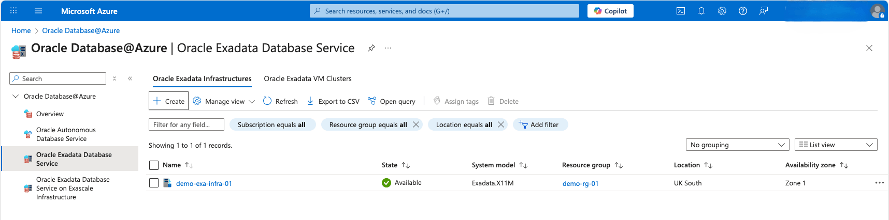Screen dimensions: 889x220
Task: Click the Create button
Action: pos(169,101)
